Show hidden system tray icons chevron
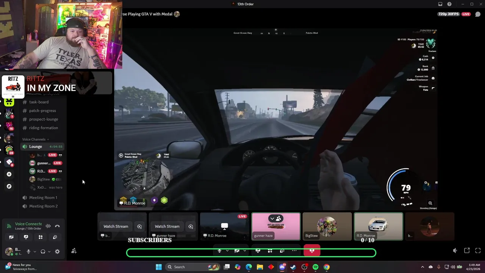This screenshot has height=273, width=485. pyautogui.click(x=422, y=267)
